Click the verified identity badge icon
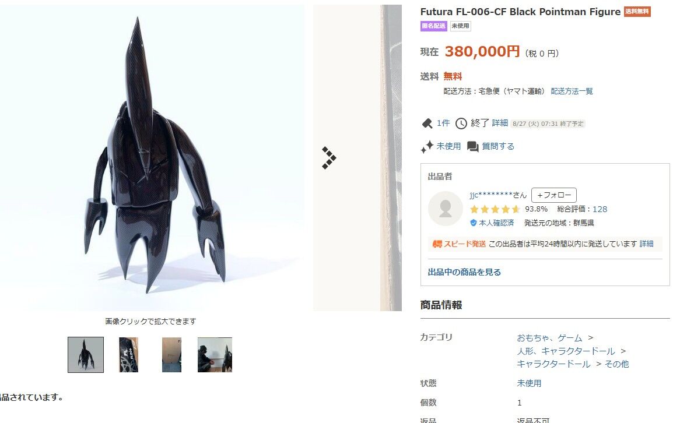The image size is (687, 423). 473,223
